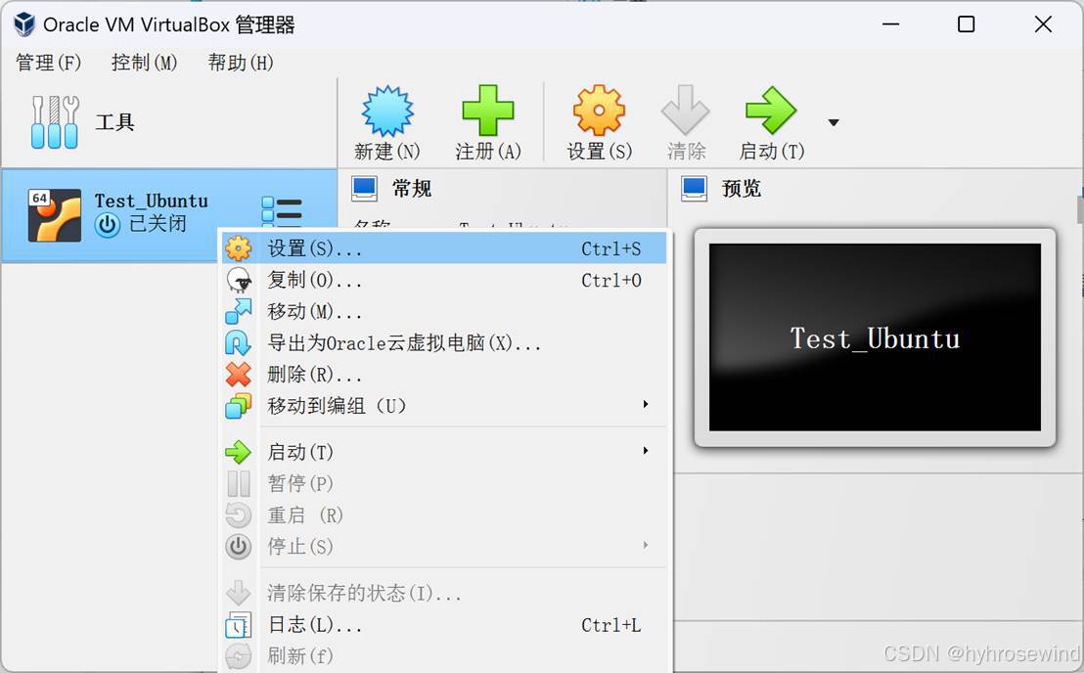Open the start mode dropdown arrow
This screenshot has height=673, width=1084.
(x=834, y=122)
